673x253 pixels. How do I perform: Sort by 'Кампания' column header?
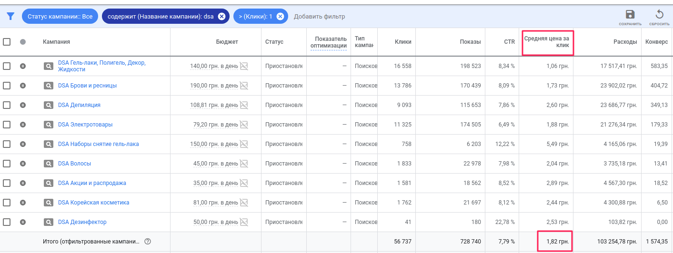coord(56,42)
